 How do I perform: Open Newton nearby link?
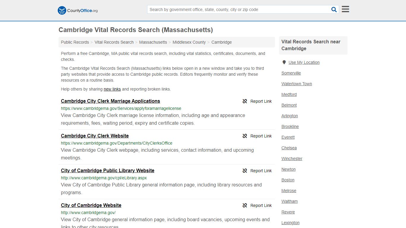288,169
